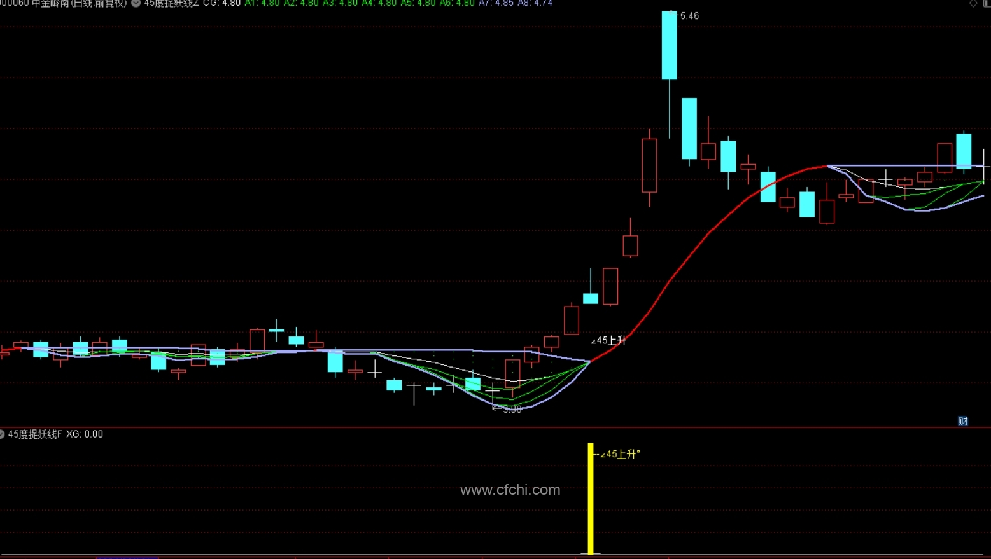Click the A7: 4.85 indicator value
This screenshot has width=991, height=559.
[496, 3]
